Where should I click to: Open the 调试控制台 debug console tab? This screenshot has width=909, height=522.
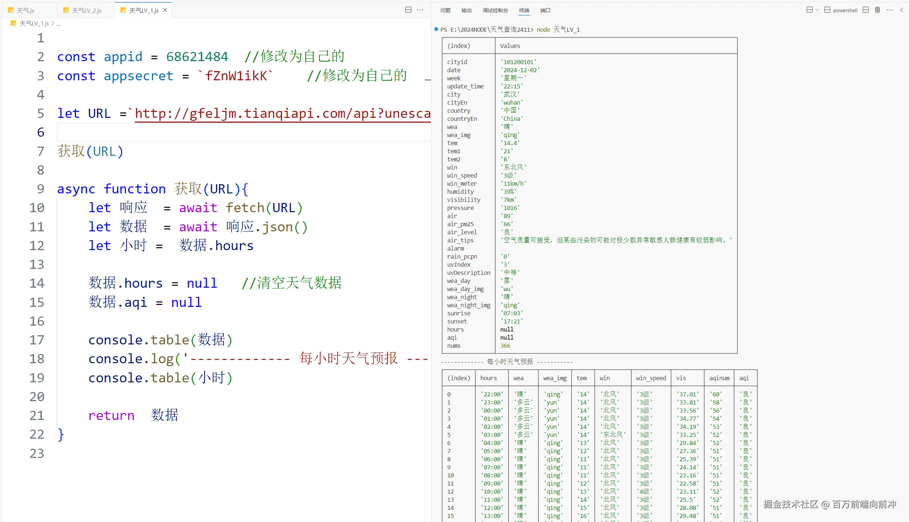click(495, 10)
